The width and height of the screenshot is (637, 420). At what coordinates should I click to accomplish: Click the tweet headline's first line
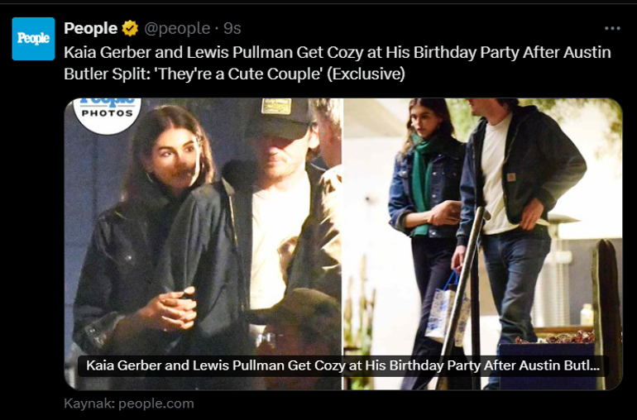pyautogui.click(x=338, y=52)
